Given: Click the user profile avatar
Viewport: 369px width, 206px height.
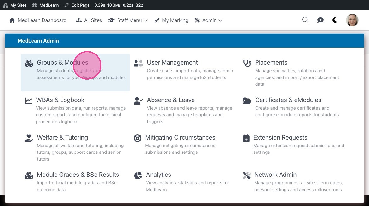Looking at the screenshot, I should pos(352,20).
